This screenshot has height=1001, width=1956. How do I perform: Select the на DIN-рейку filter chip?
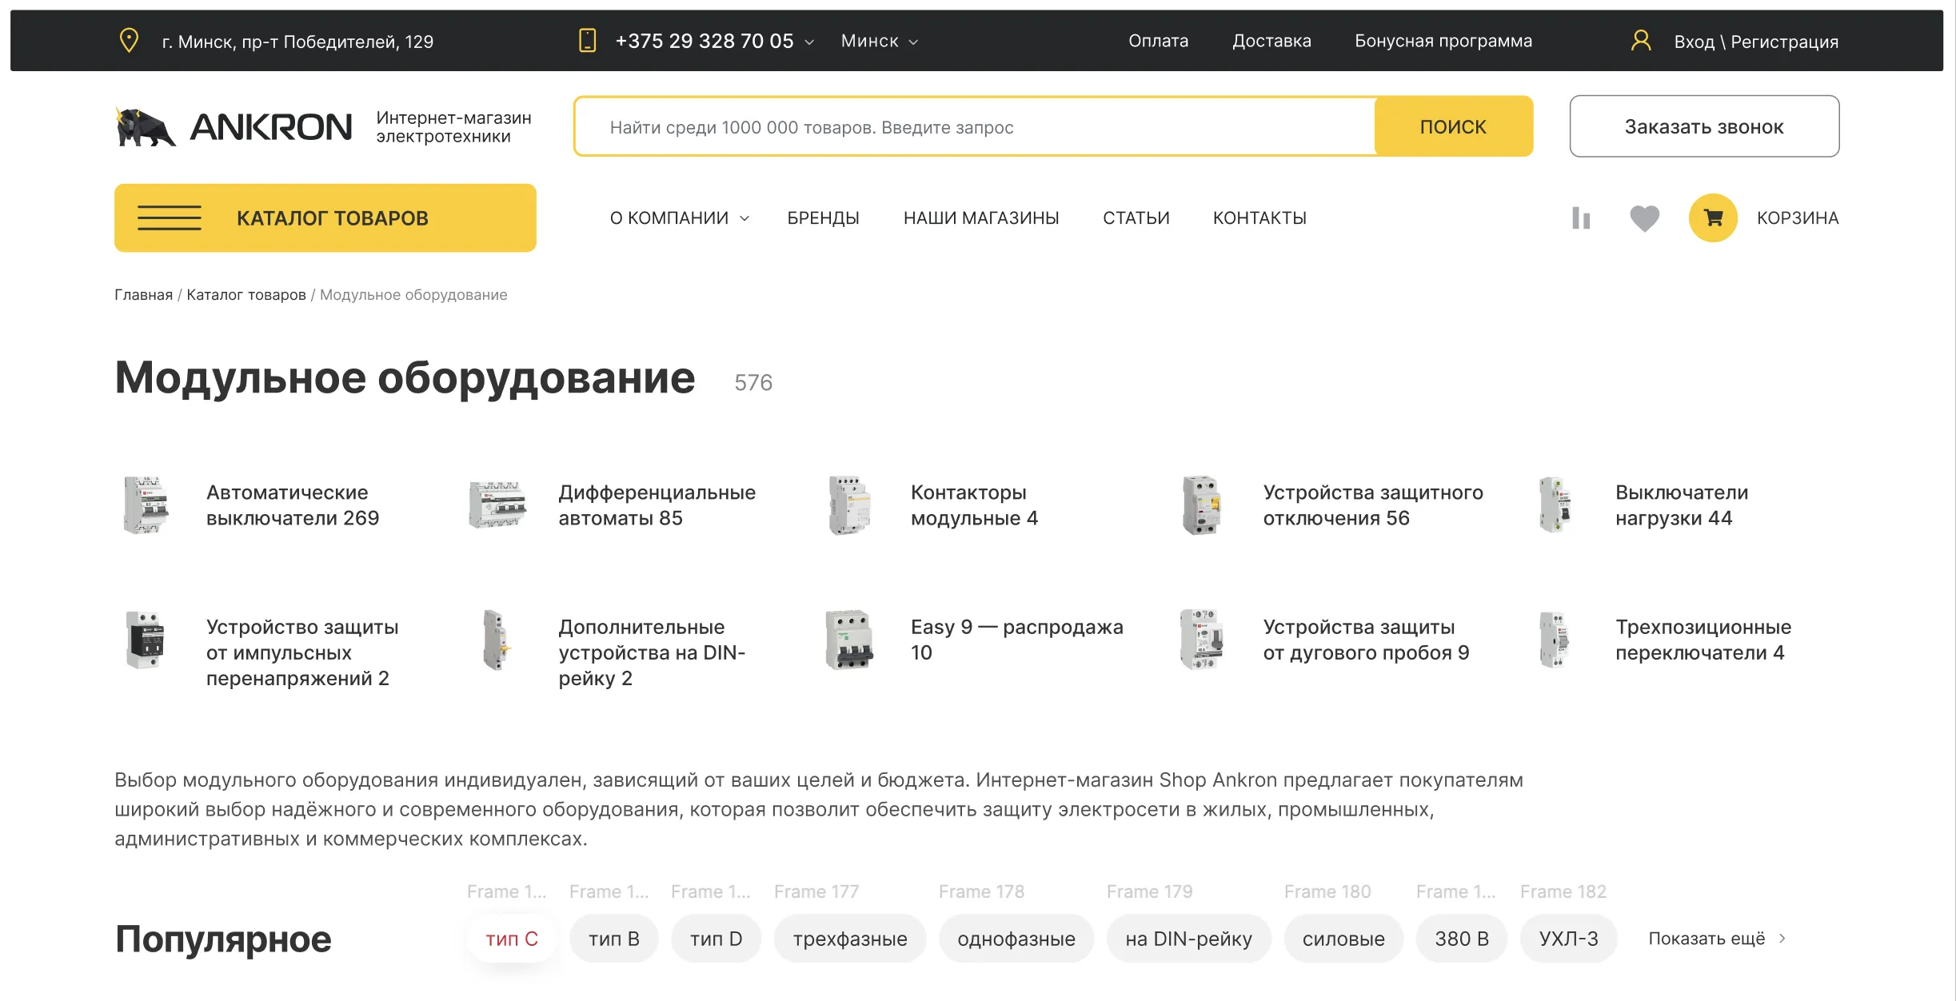point(1189,939)
